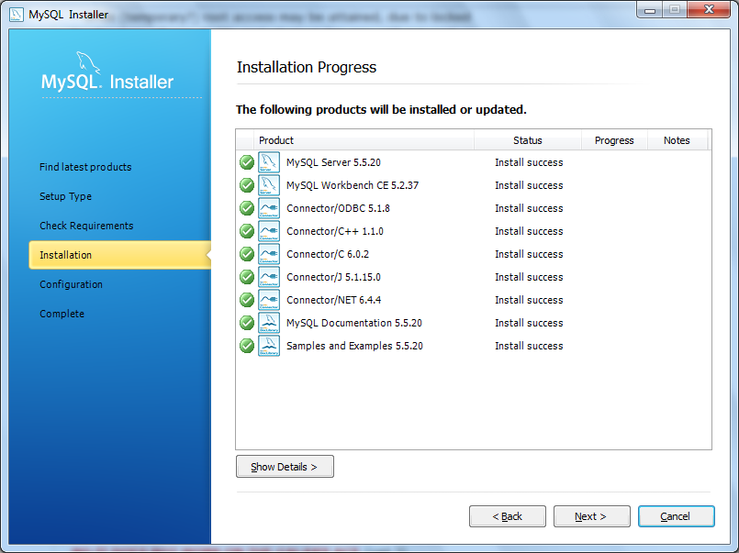
Task: Sort by the Product column header
Action: tap(364, 140)
